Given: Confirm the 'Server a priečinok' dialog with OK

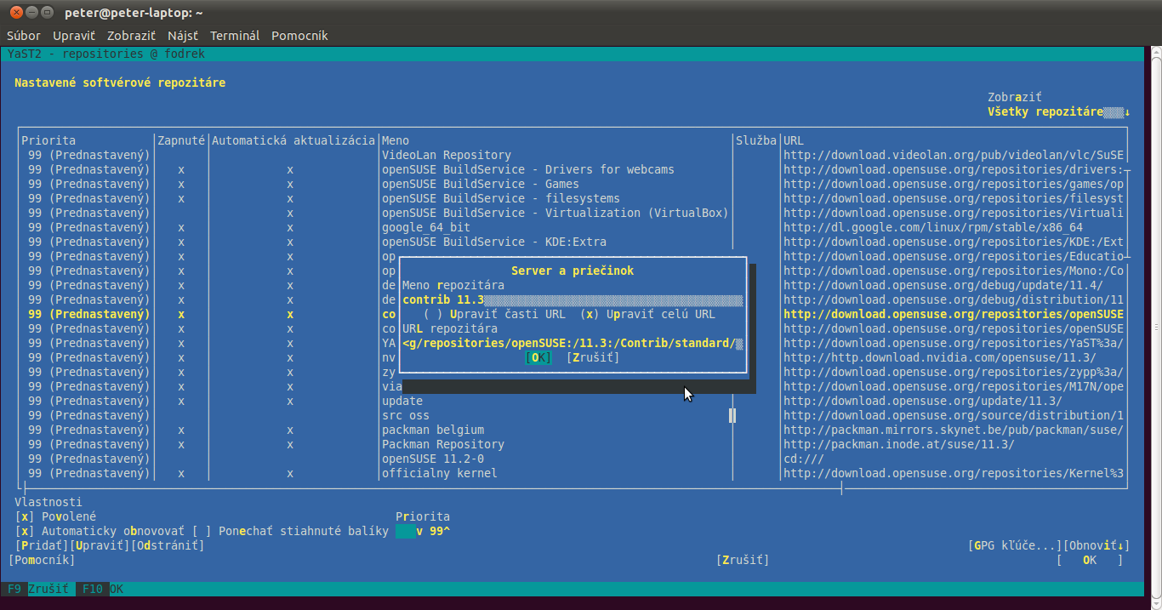Looking at the screenshot, I should click(538, 357).
